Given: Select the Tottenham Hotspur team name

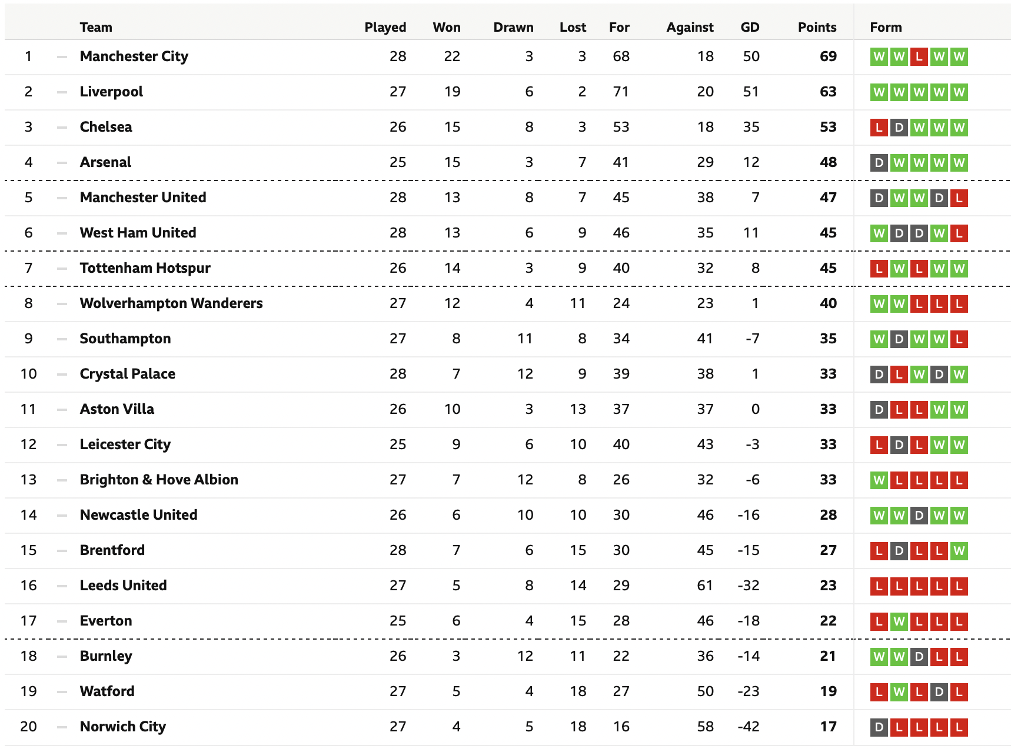Looking at the screenshot, I should click(145, 268).
